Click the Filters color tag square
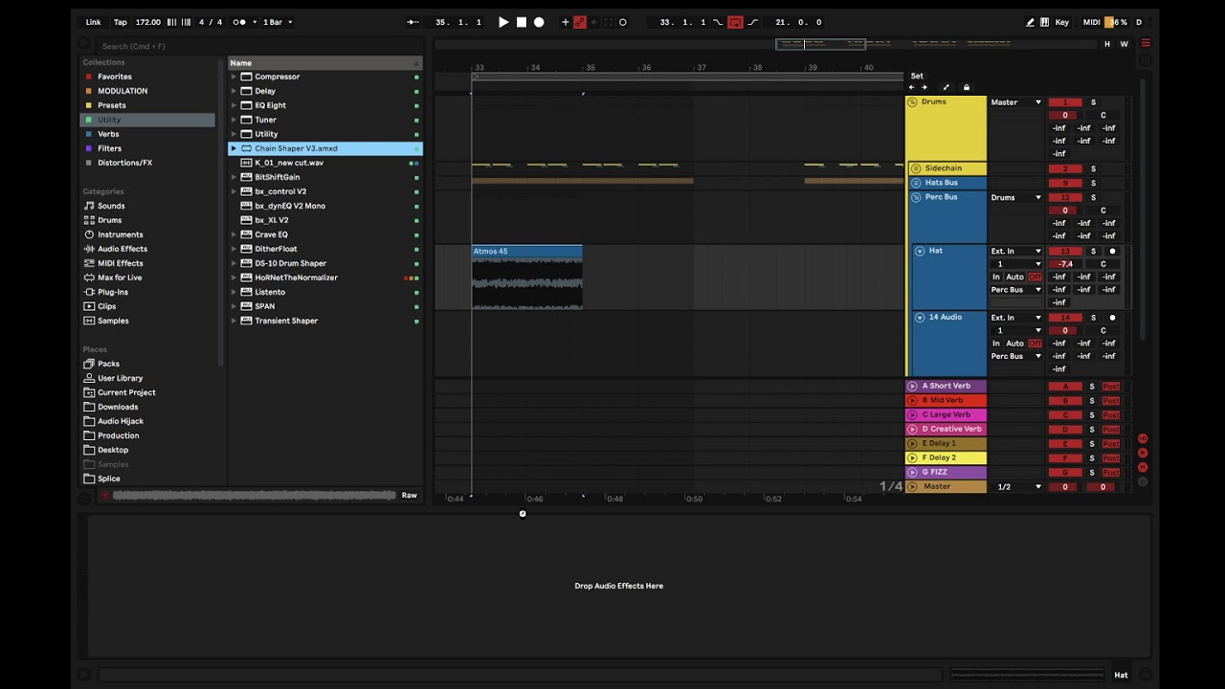1225x689 pixels. (89, 148)
